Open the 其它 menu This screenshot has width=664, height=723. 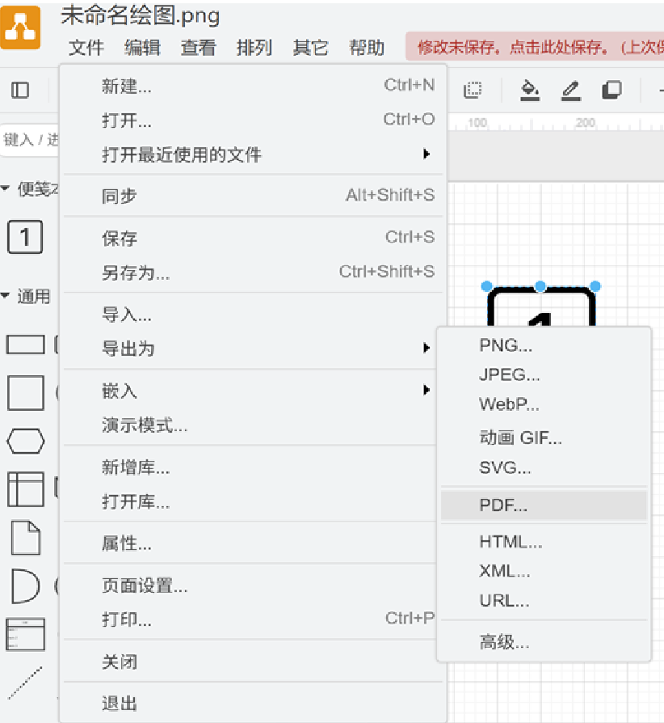pos(310,48)
